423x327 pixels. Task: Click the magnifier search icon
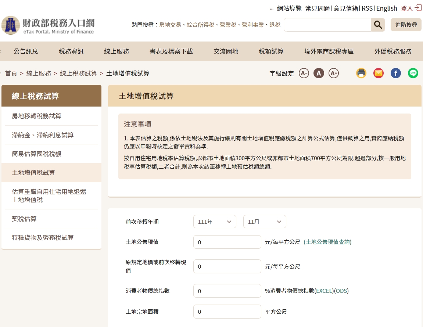point(378,25)
